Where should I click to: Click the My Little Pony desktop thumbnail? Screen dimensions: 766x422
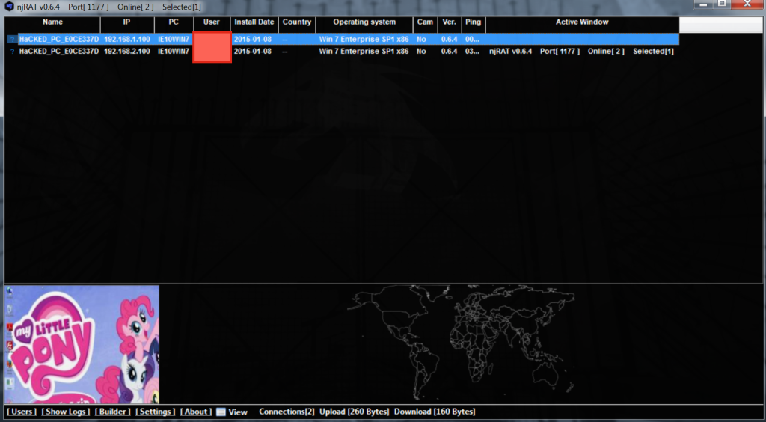click(x=82, y=344)
